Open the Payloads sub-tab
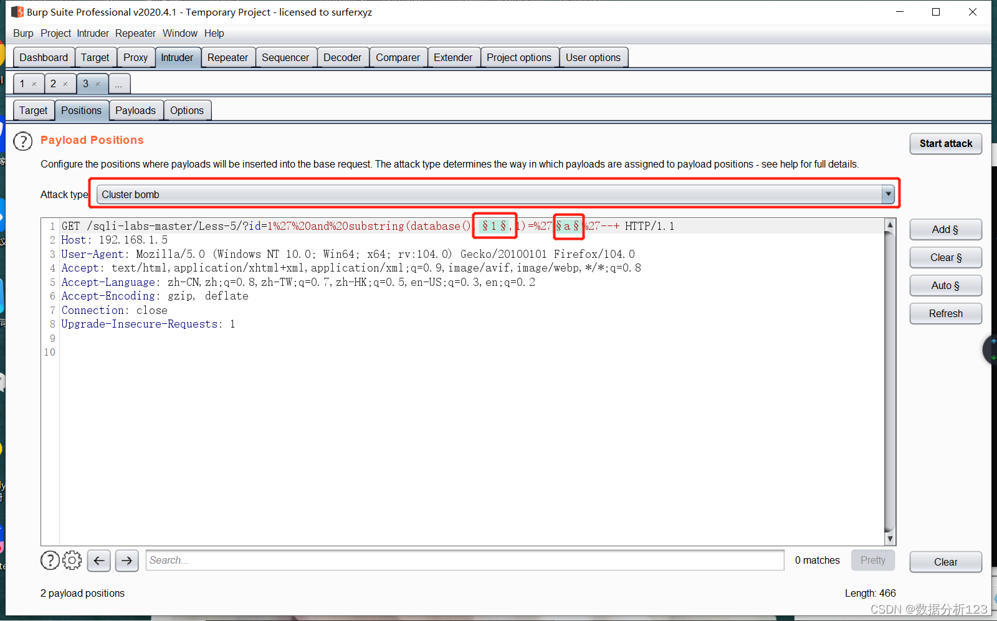Screen dimensions: 997x621 [x=136, y=110]
